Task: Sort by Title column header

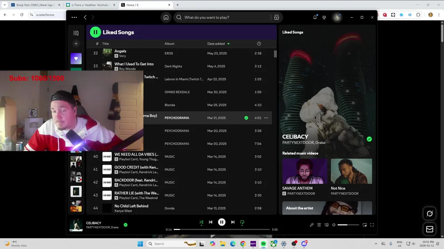Action: 105,44
